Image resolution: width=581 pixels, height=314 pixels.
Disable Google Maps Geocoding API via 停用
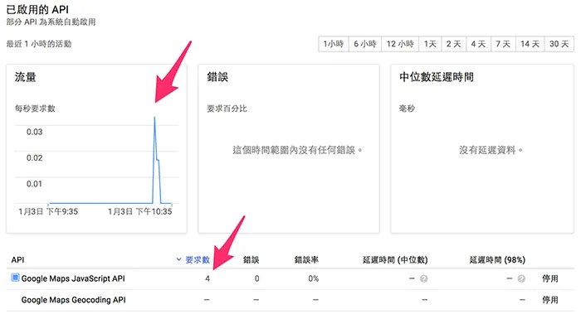click(549, 300)
